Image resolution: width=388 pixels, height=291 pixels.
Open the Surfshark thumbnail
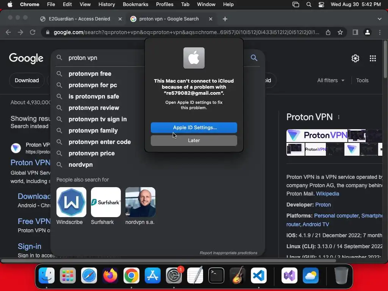pos(106,202)
